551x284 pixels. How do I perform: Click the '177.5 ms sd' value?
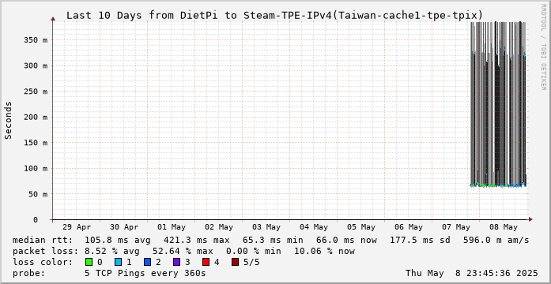421,241
